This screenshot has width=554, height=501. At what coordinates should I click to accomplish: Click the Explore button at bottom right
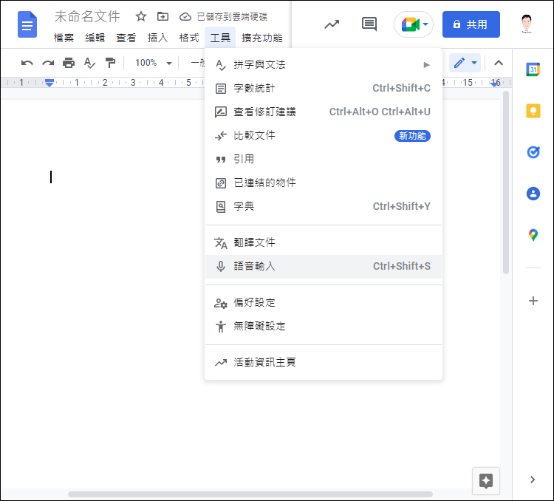[486, 481]
